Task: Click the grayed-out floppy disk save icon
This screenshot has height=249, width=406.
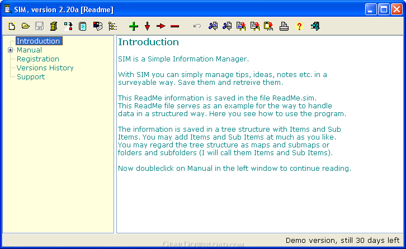Action: click(39, 26)
